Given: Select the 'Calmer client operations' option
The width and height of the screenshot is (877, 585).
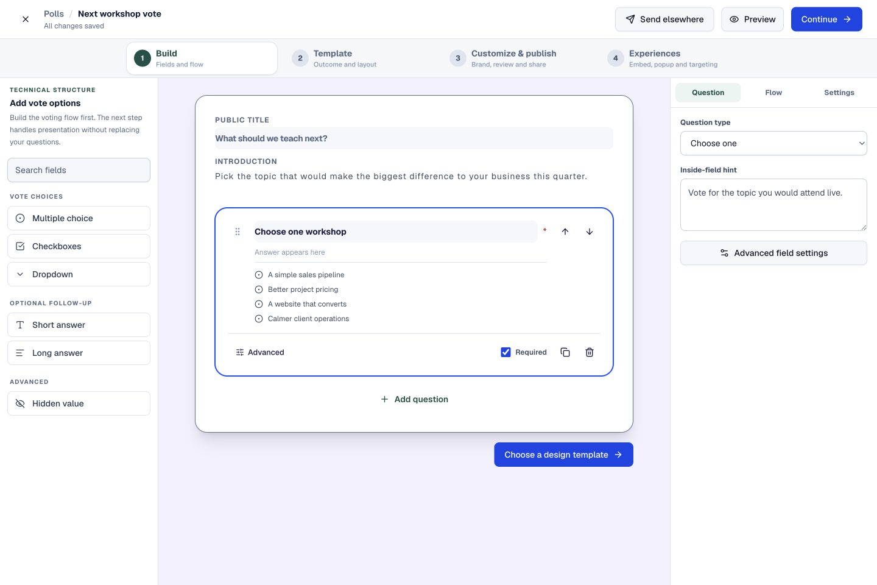Looking at the screenshot, I should point(302,319).
